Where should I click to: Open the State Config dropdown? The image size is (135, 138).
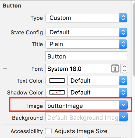86,32
